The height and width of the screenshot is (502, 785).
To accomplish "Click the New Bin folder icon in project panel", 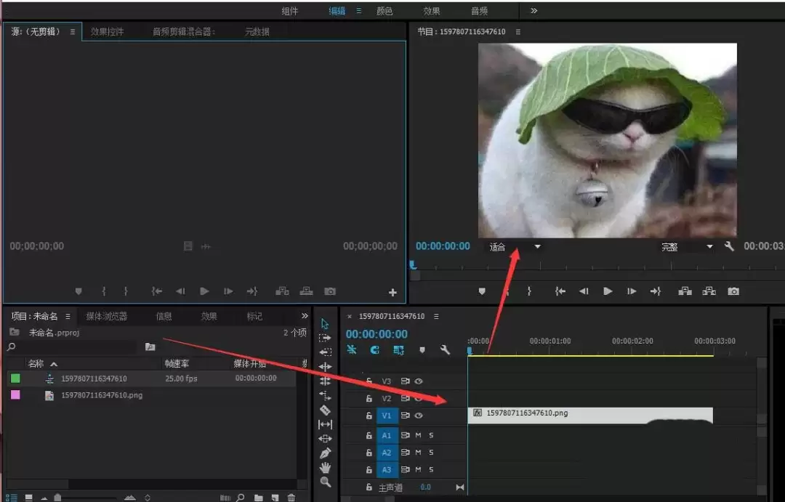I will 258,498.
